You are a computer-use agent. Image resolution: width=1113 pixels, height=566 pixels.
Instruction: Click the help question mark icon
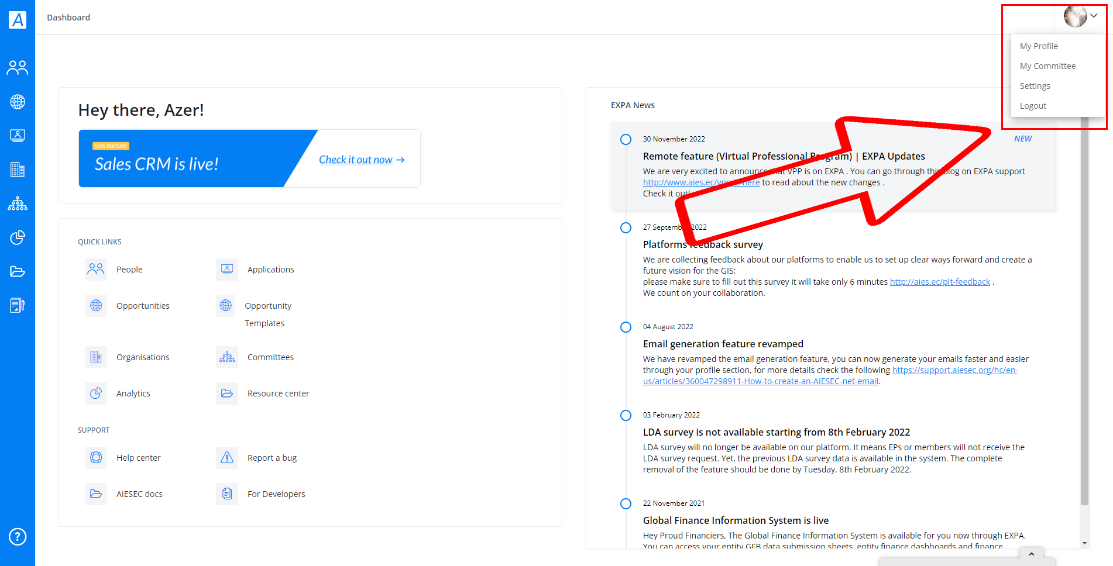pyautogui.click(x=18, y=536)
